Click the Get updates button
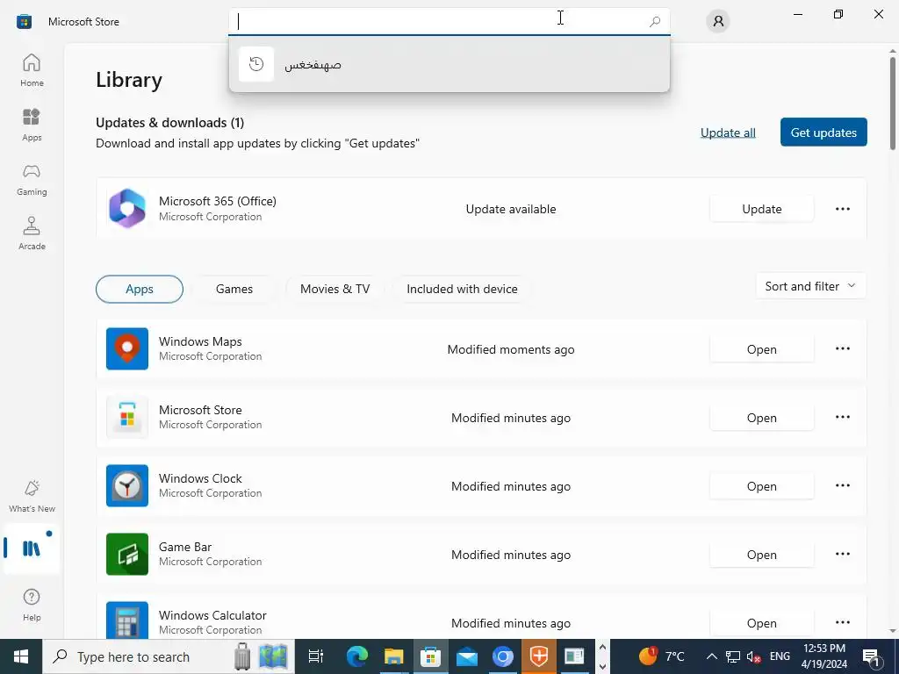The height and width of the screenshot is (674, 899). (823, 133)
